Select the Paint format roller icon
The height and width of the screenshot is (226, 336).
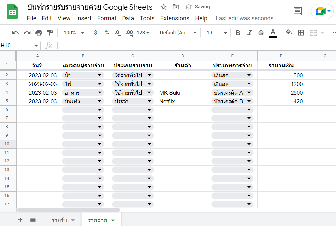click(50, 33)
